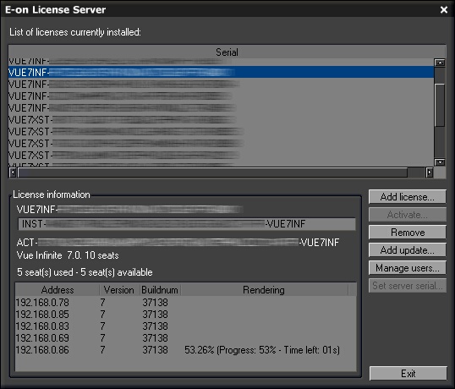Image resolution: width=455 pixels, height=389 pixels.
Task: Click the Remove button
Action: point(407,233)
